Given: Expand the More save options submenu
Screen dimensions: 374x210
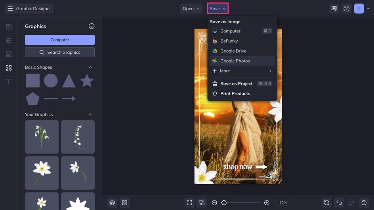Looking at the screenshot, I should tap(242, 71).
